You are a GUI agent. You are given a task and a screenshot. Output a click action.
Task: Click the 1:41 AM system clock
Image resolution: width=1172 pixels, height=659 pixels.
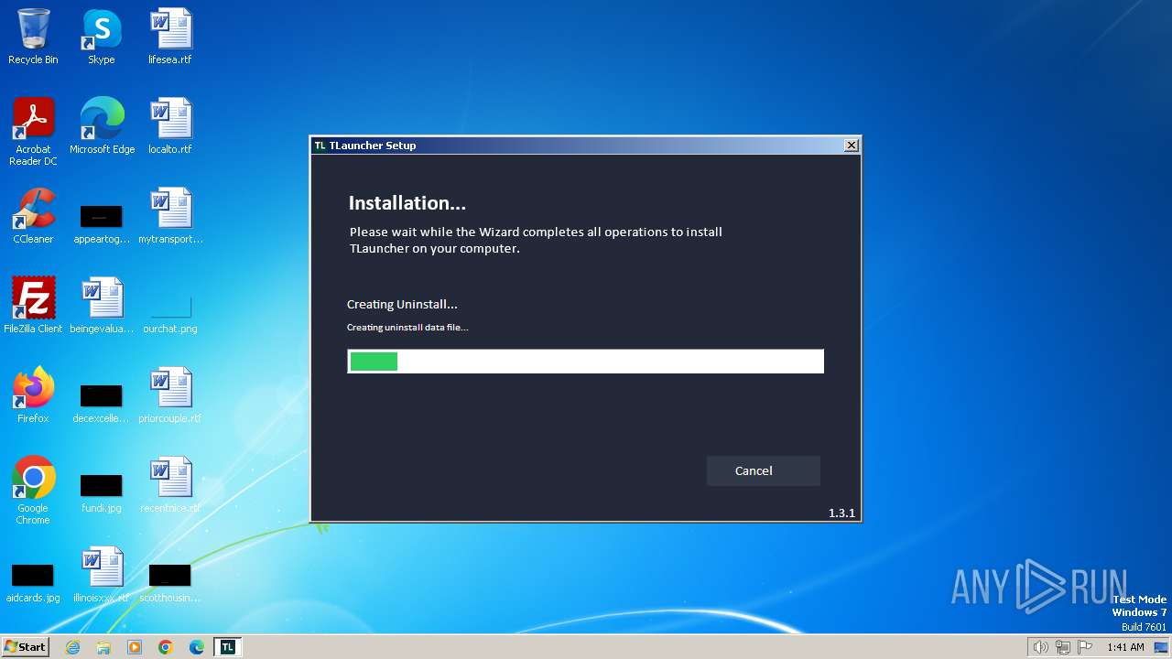[x=1125, y=647]
